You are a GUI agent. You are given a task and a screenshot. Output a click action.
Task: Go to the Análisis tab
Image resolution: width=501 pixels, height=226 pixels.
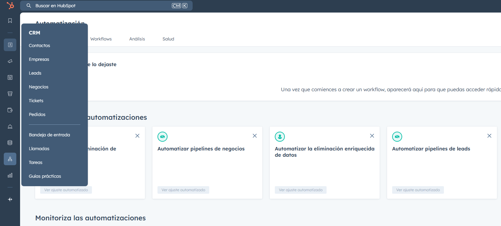137,39
